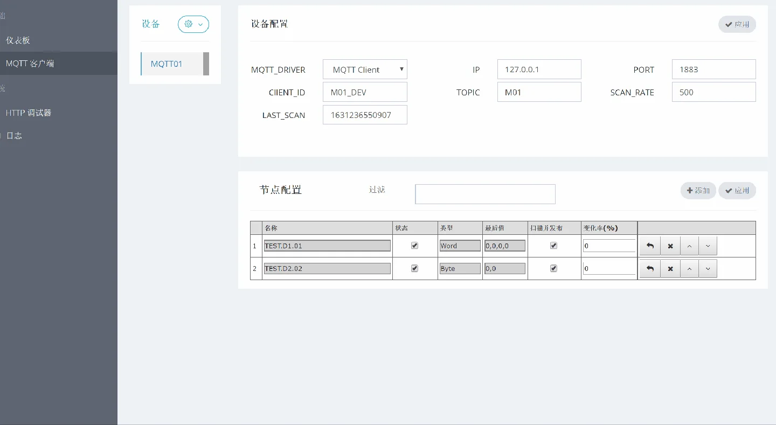
Task: Click name field TEST.D1.01
Action: 327,246
